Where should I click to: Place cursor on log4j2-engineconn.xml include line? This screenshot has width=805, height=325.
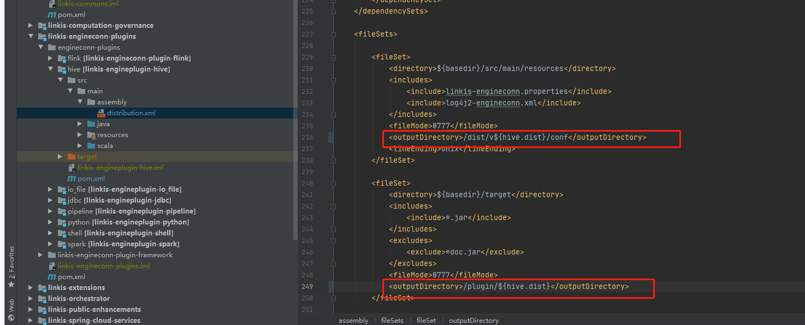click(493, 103)
